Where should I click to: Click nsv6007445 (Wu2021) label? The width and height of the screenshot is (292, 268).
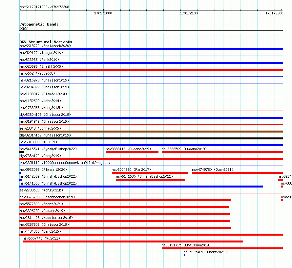pyautogui.click(x=41, y=238)
